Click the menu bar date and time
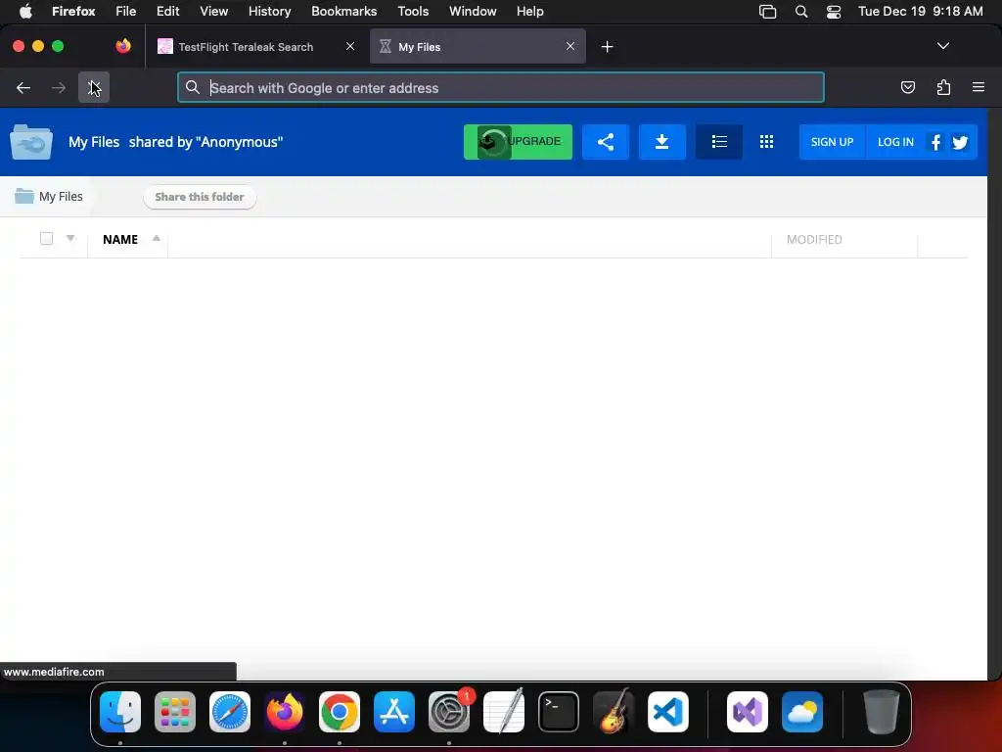The width and height of the screenshot is (1002, 752). [920, 12]
